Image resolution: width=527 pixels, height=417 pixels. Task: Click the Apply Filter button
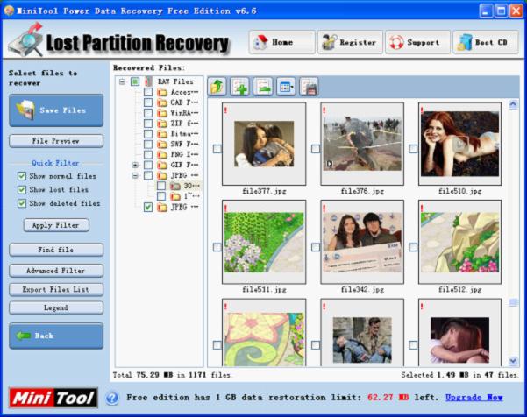[56, 225]
